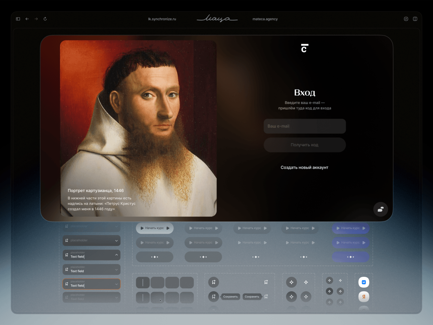Click the bookmark icon in the orange-outlined field
The height and width of the screenshot is (325, 433).
click(67, 284)
